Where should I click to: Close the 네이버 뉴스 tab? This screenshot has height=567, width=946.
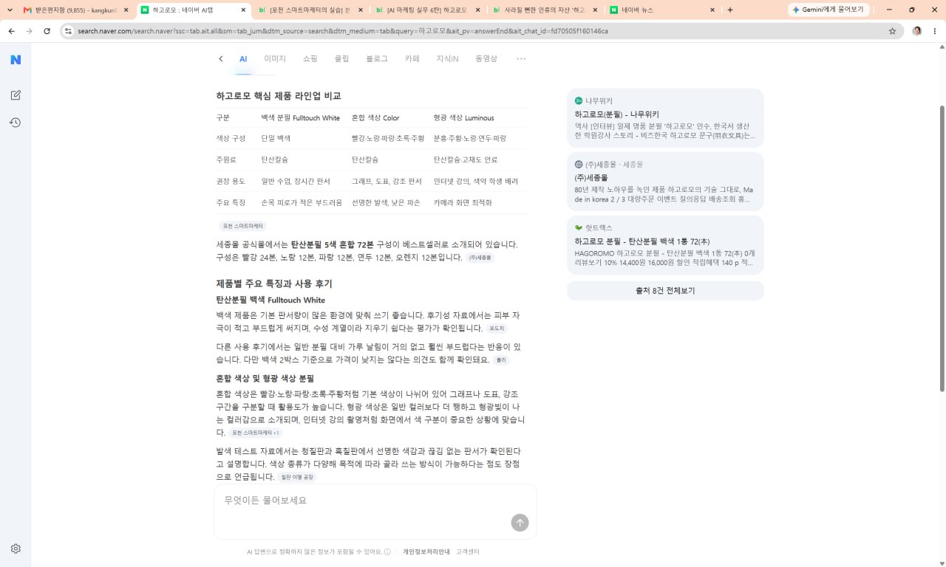pyautogui.click(x=712, y=10)
